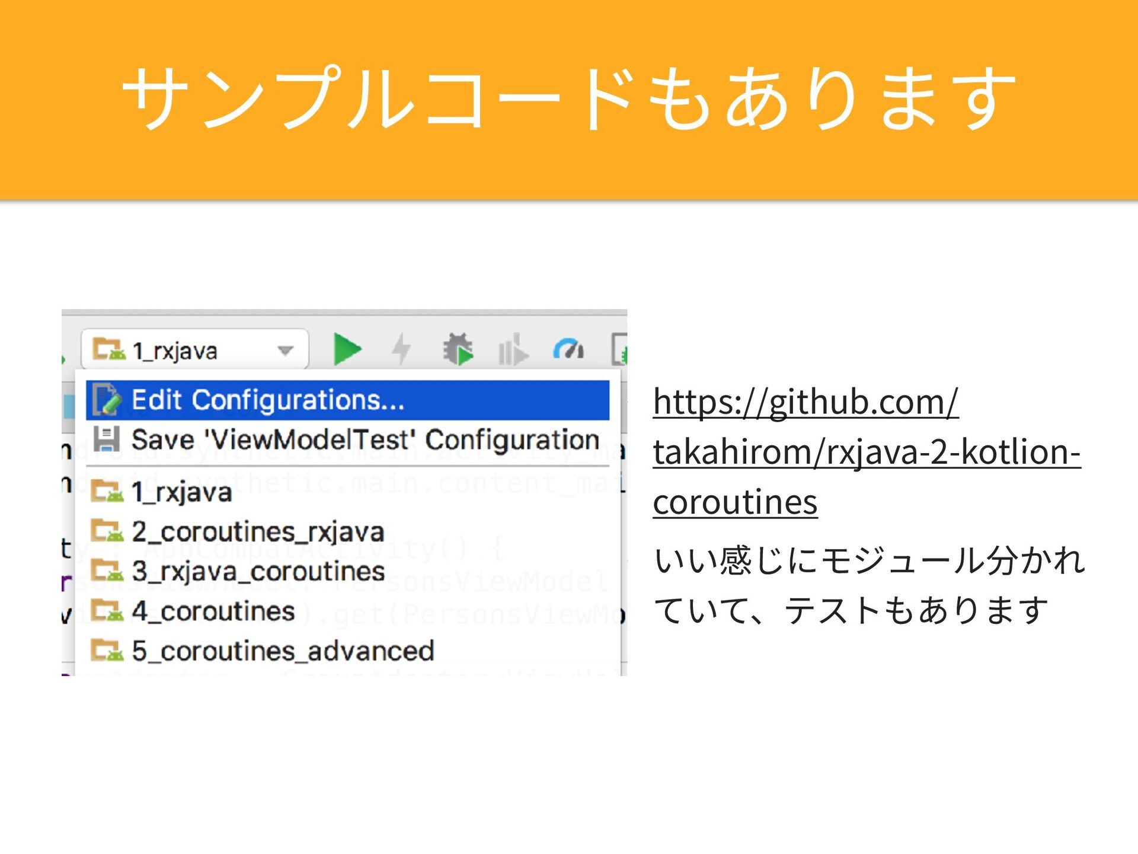Pick 3_rxjava_coroutines from the list
This screenshot has height=854, width=1138.
[258, 572]
